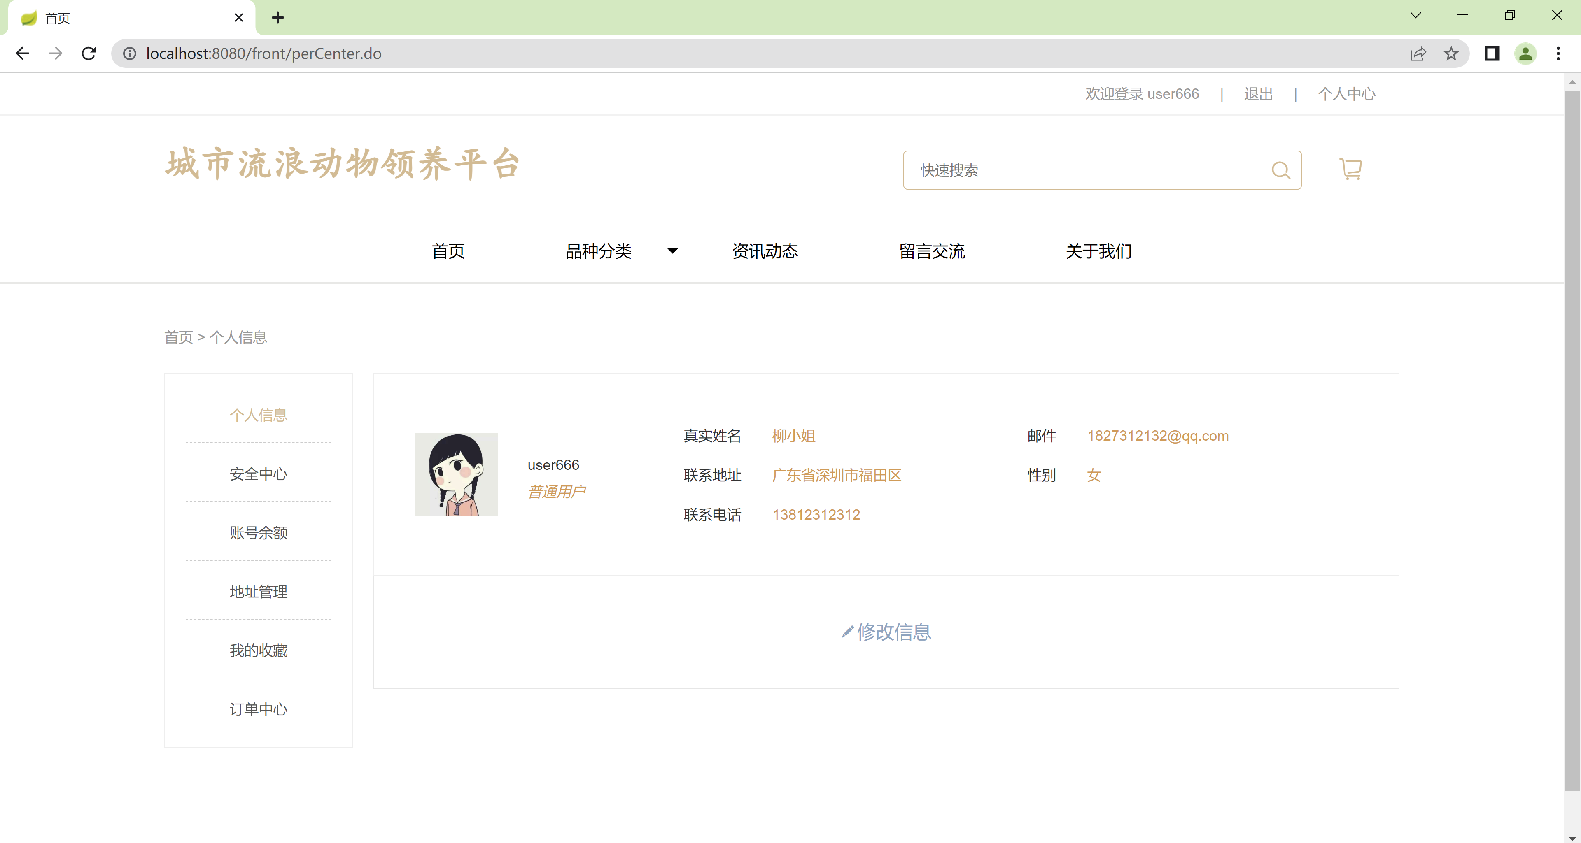Open 品种分类 navigation item
1581x843 pixels.
point(598,251)
